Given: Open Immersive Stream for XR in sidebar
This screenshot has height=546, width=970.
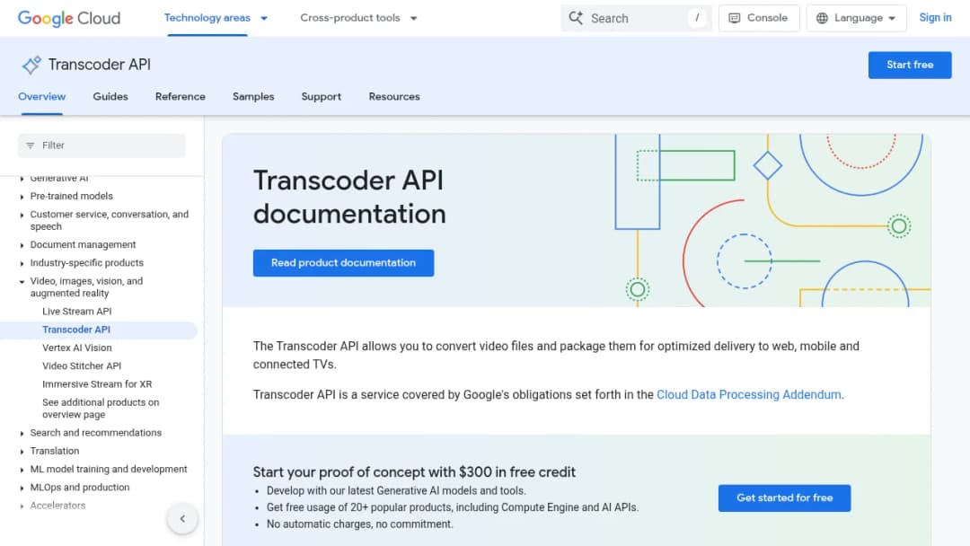Looking at the screenshot, I should (97, 384).
